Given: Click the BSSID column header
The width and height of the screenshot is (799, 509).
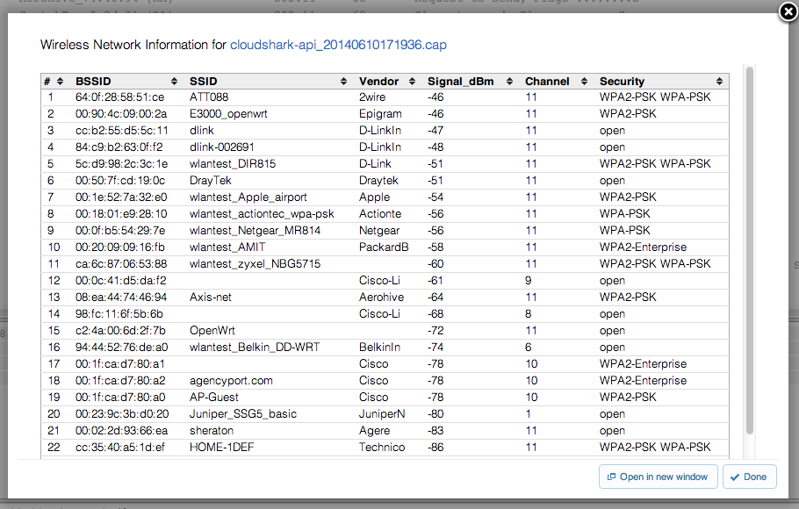Looking at the screenshot, I should coord(93,82).
